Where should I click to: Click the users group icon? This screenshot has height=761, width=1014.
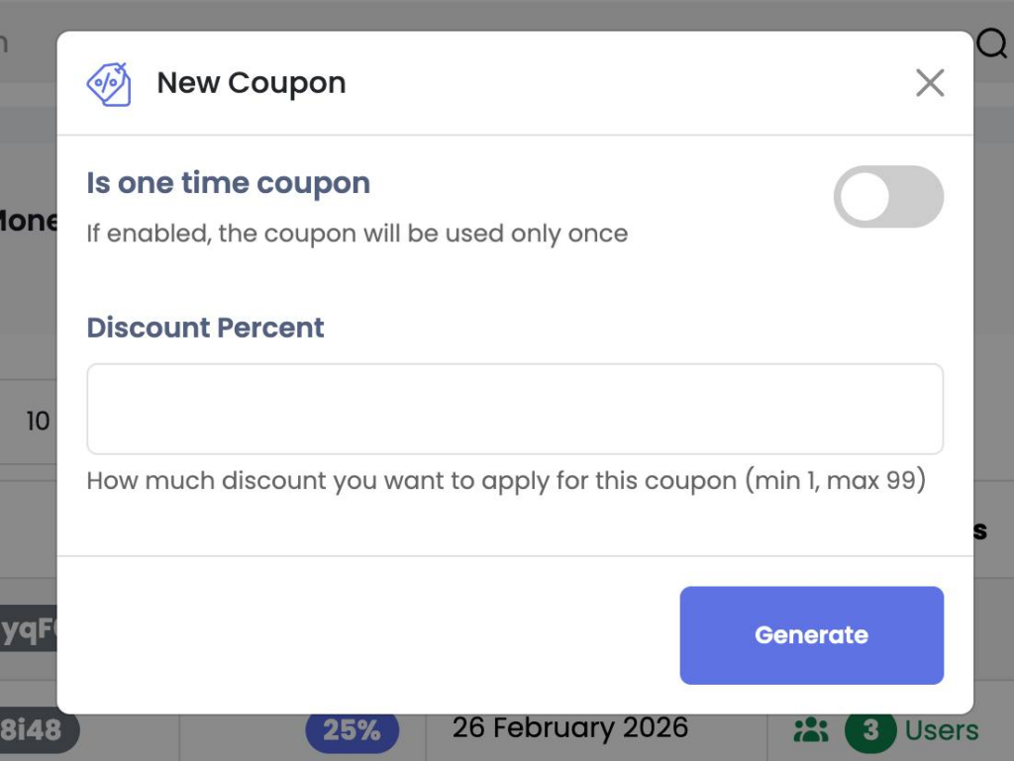click(811, 731)
